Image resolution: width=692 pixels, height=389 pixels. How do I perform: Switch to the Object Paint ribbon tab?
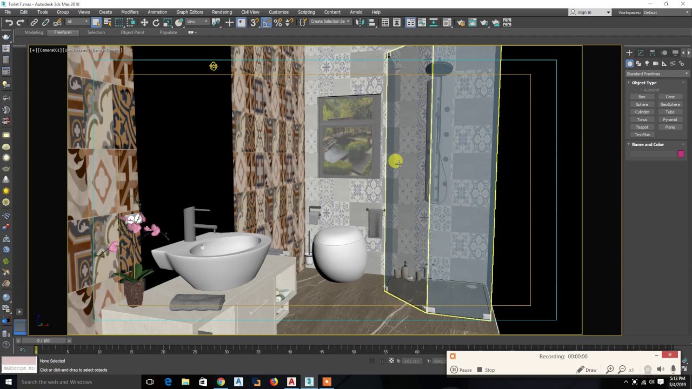[132, 32]
